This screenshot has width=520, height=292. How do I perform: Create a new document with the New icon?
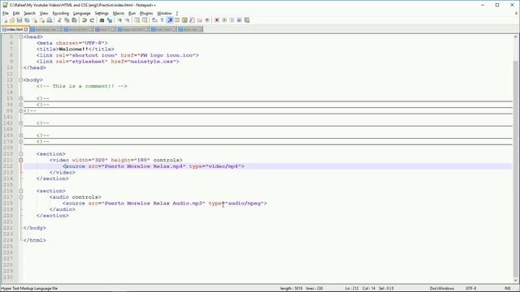tap(6, 20)
